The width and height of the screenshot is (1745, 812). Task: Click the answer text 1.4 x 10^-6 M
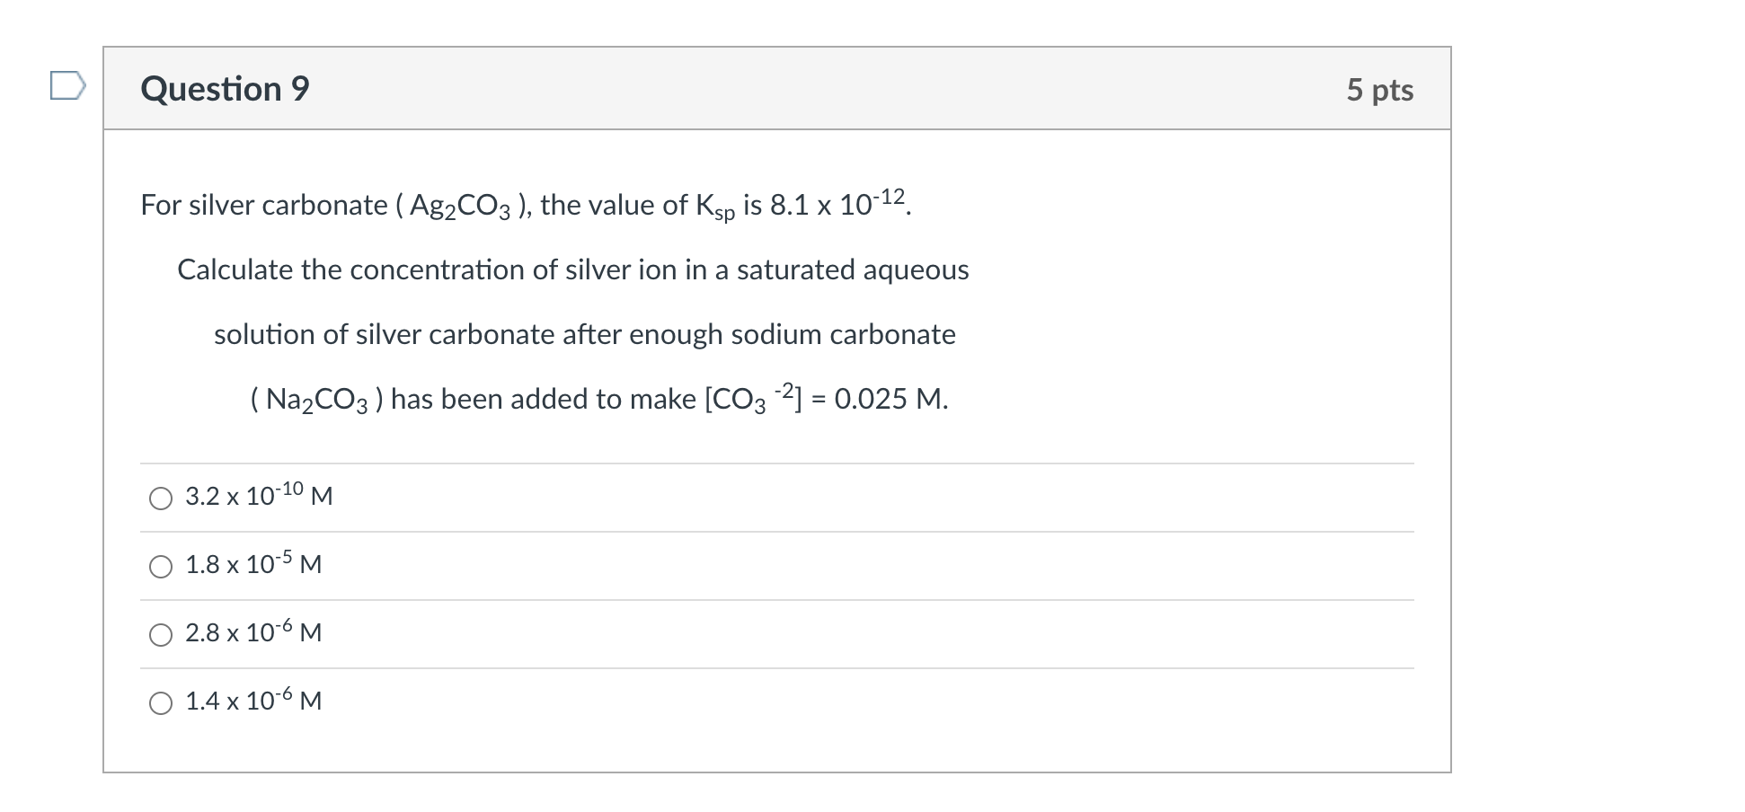(x=253, y=700)
